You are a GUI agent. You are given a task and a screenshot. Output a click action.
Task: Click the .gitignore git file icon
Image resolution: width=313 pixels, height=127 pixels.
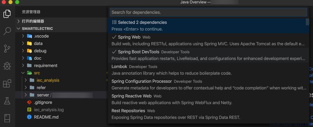(29, 102)
